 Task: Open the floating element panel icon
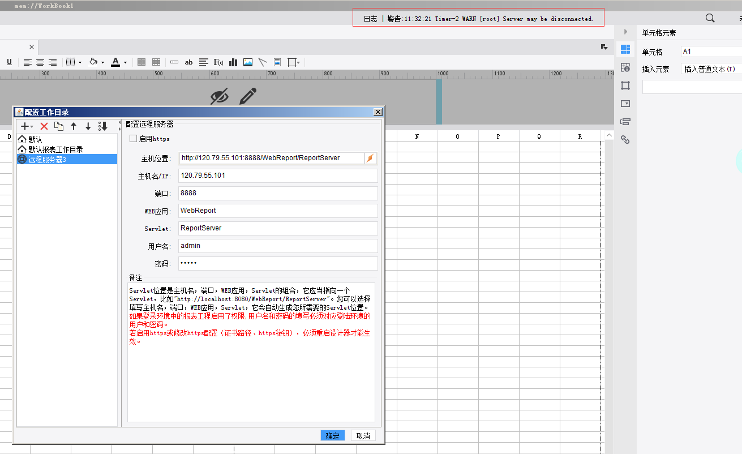coord(625,85)
